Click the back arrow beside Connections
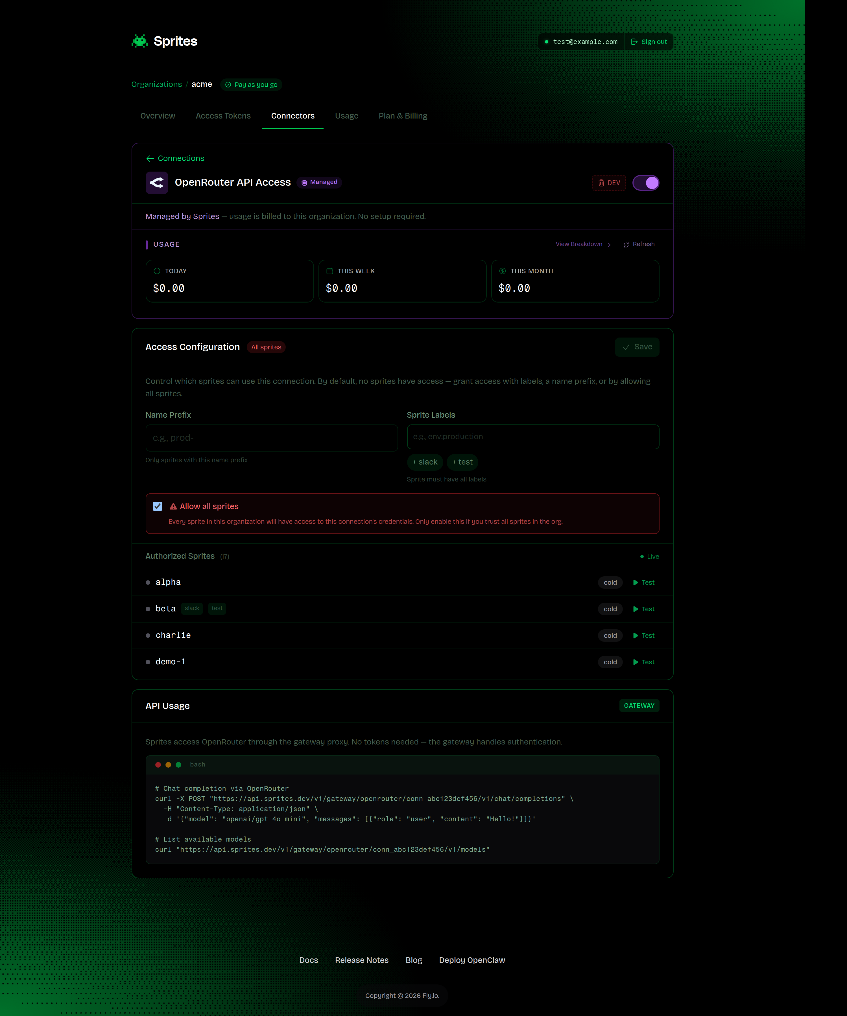Screen dimensions: 847x1016 coord(150,159)
